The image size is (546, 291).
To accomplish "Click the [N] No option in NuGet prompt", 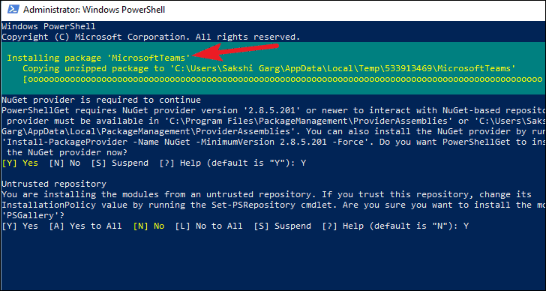I will [x=64, y=163].
